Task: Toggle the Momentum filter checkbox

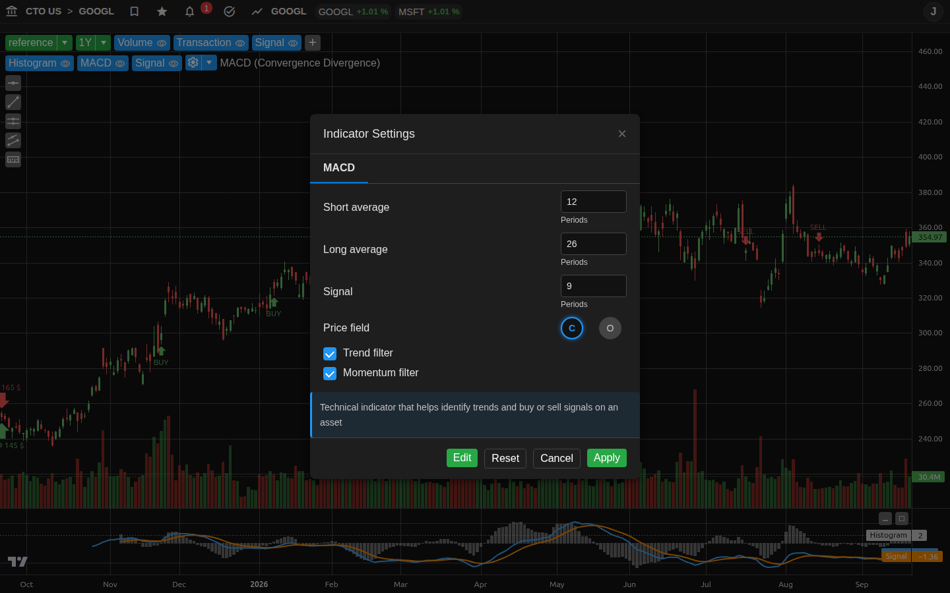Action: [x=330, y=374]
